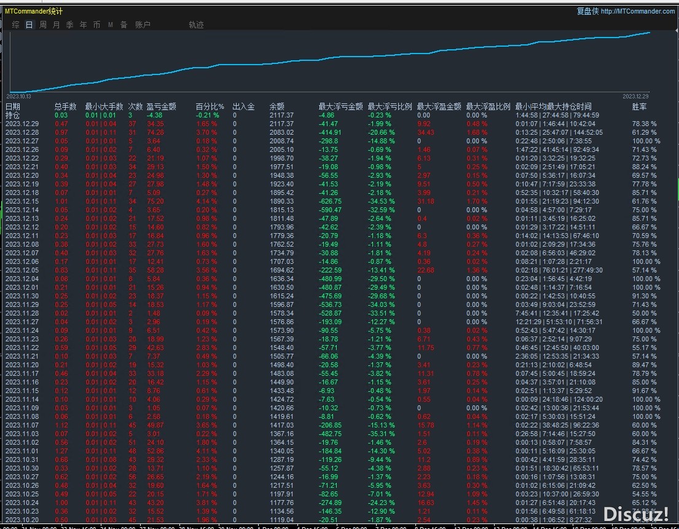Open the 轨迹 trajectory view
This screenshot has height=529, width=679.
click(196, 25)
